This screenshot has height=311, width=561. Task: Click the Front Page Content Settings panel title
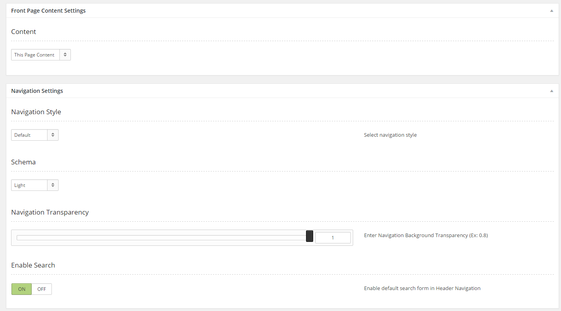(48, 11)
